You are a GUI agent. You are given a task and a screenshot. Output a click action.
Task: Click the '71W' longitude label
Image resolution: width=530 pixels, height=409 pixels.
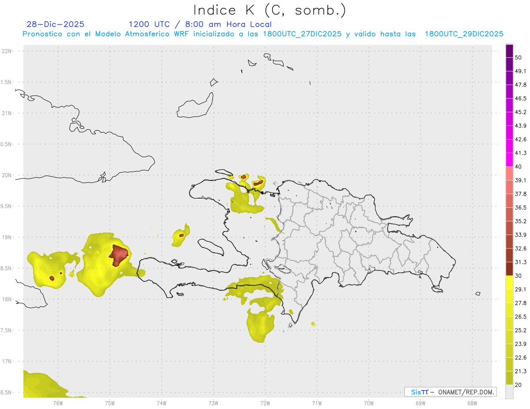pyautogui.click(x=317, y=403)
